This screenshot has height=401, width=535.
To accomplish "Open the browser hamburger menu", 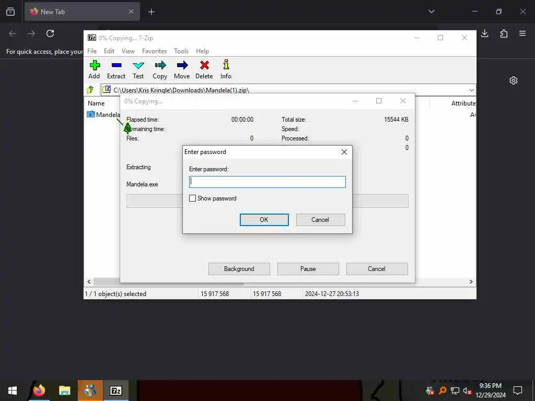I will tap(522, 33).
